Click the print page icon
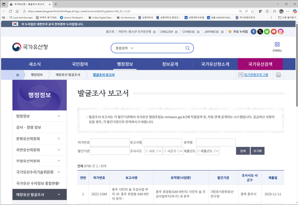This screenshot has width=298, height=205. point(278,75)
